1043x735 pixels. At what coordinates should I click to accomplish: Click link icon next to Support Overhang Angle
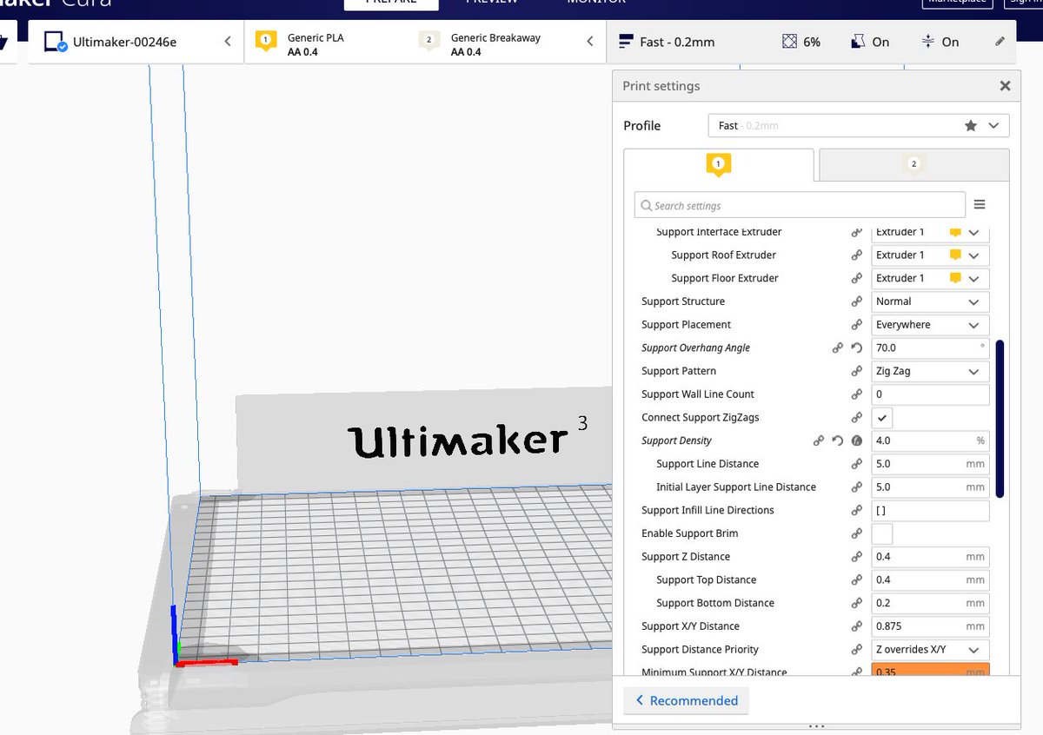pos(838,348)
